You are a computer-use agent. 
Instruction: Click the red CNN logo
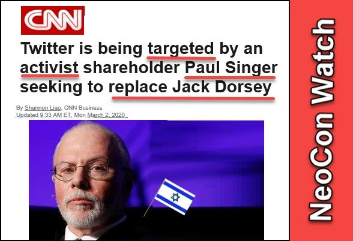click(x=53, y=20)
